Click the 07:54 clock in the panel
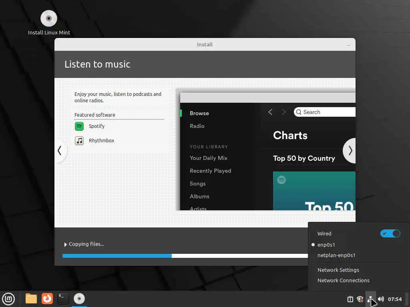Image resolution: width=410 pixels, height=307 pixels. pyautogui.click(x=394, y=299)
